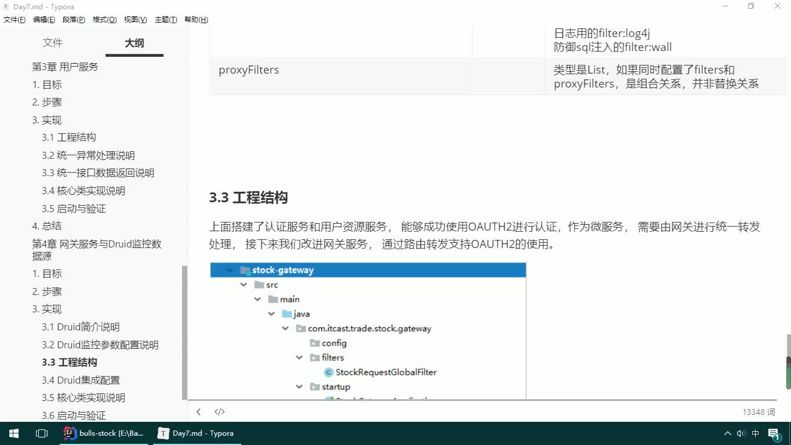Jump to outline 第3章 用户服务
Image resolution: width=791 pixels, height=445 pixels.
(x=65, y=67)
